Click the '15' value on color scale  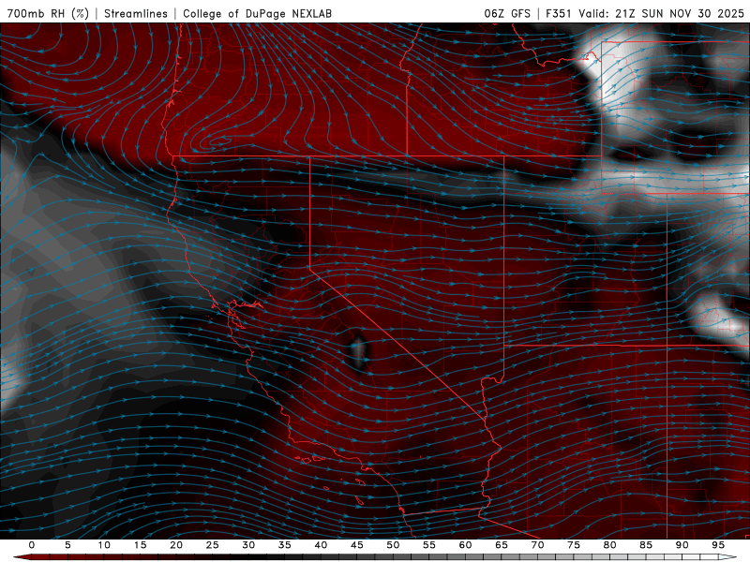(140, 545)
